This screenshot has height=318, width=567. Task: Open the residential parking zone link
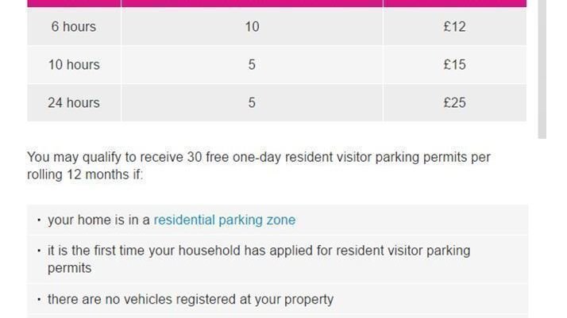pyautogui.click(x=224, y=220)
